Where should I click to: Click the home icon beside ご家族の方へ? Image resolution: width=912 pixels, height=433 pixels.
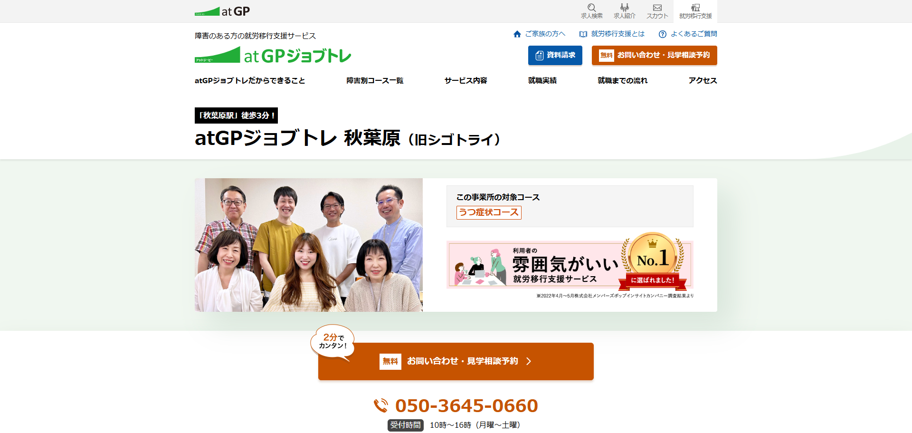click(517, 34)
